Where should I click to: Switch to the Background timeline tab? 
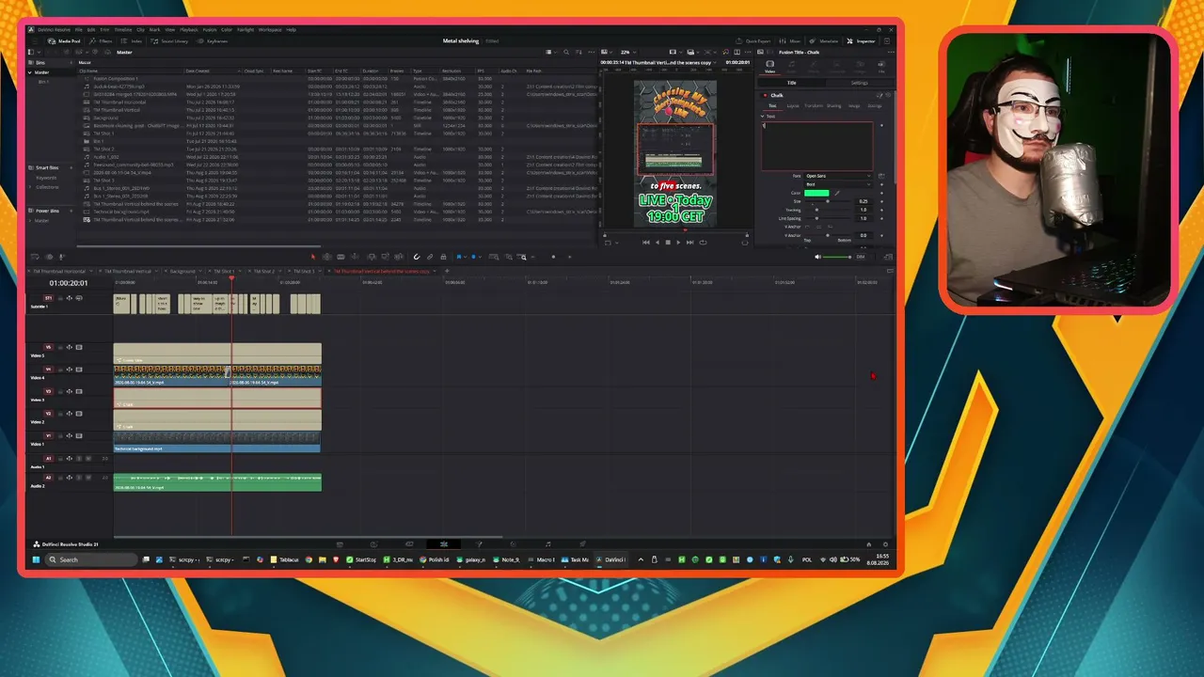pos(182,272)
